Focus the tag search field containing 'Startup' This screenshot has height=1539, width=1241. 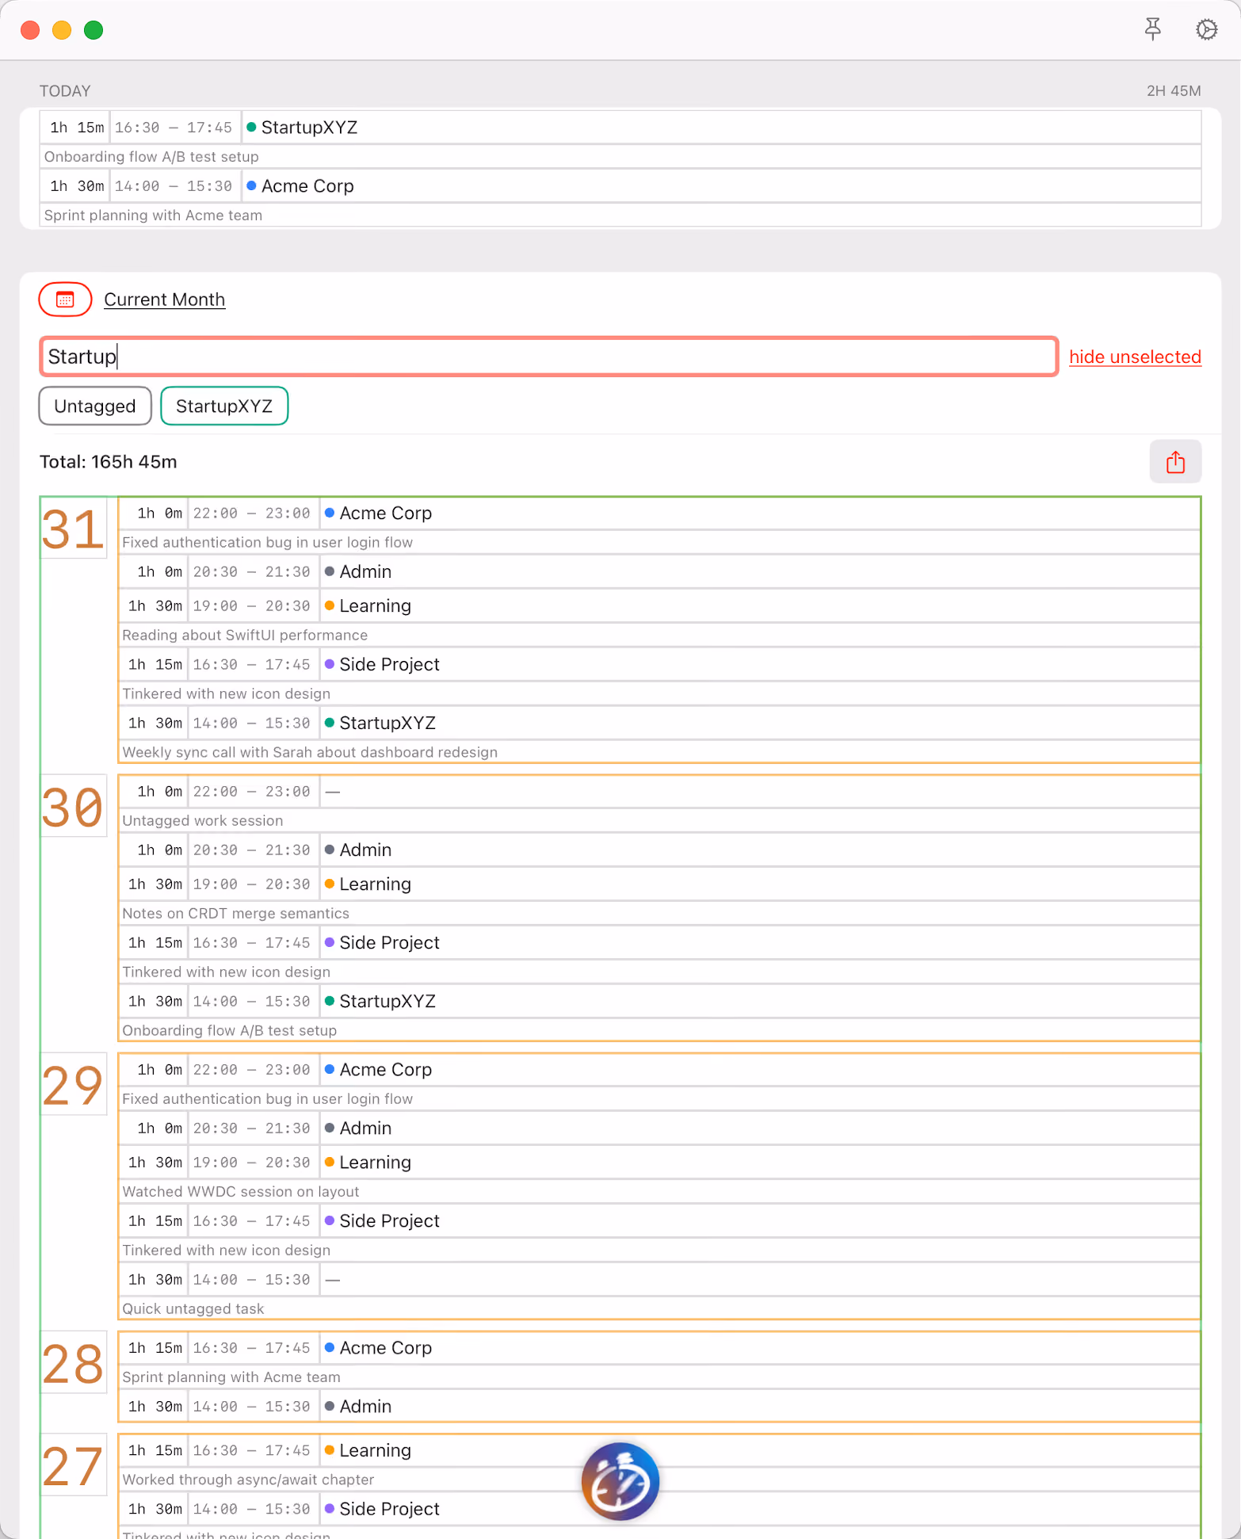click(x=548, y=357)
